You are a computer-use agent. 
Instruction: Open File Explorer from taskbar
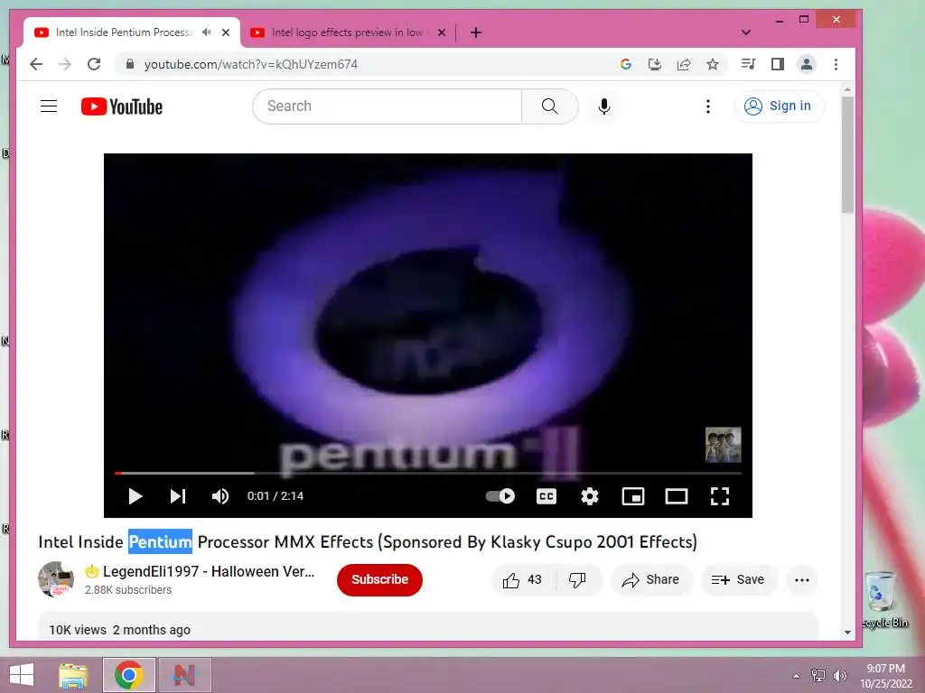tap(73, 675)
